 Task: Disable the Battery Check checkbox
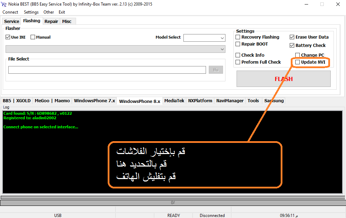[292, 45]
